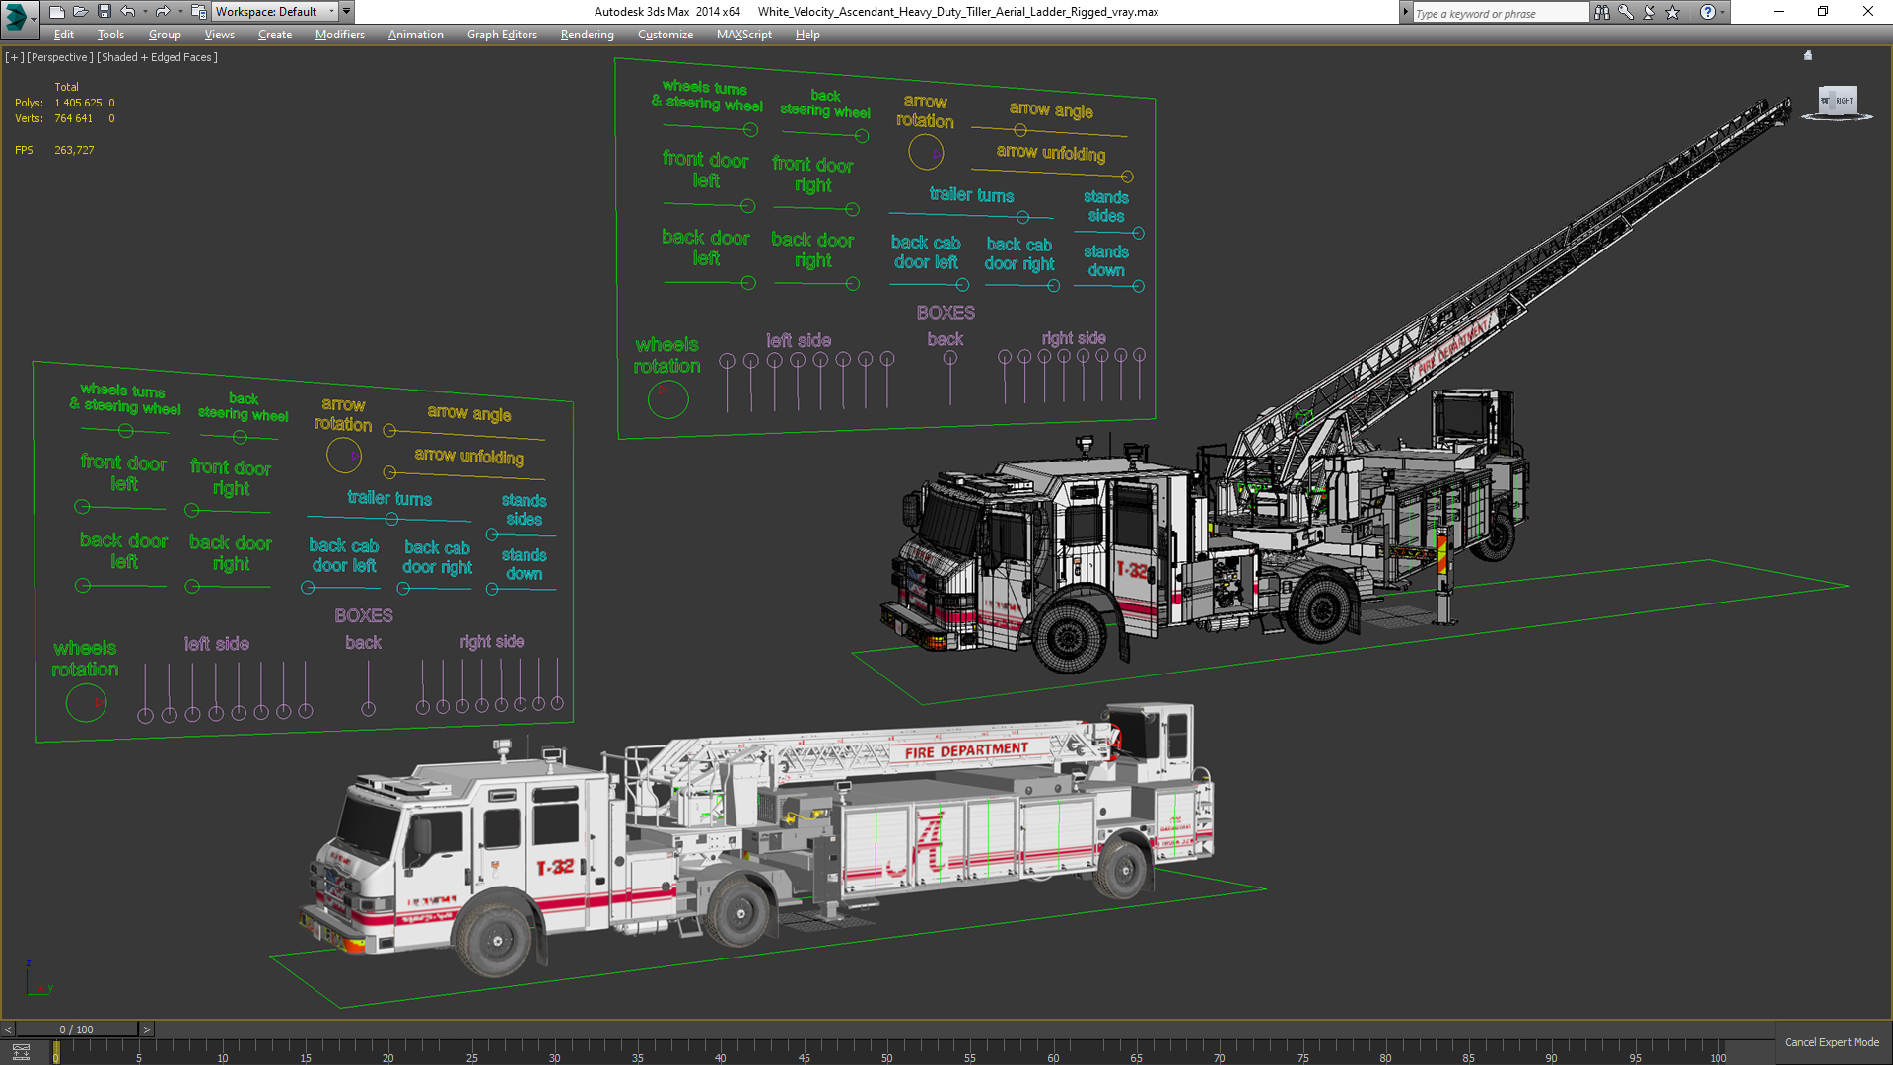Click the Open File folder icon
This screenshot has height=1065, width=1893.
[80, 12]
